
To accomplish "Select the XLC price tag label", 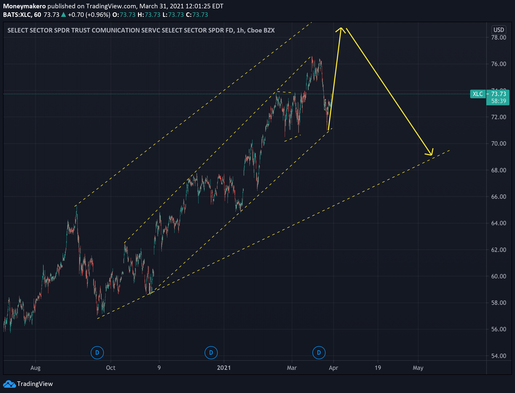I will (x=478, y=94).
